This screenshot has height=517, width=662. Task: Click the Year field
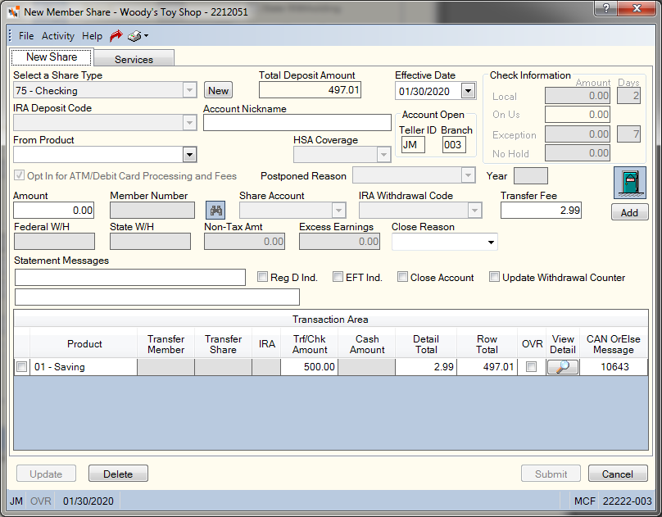tap(531, 176)
